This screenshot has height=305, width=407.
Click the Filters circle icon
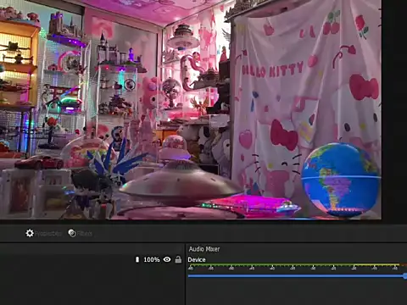coord(72,233)
